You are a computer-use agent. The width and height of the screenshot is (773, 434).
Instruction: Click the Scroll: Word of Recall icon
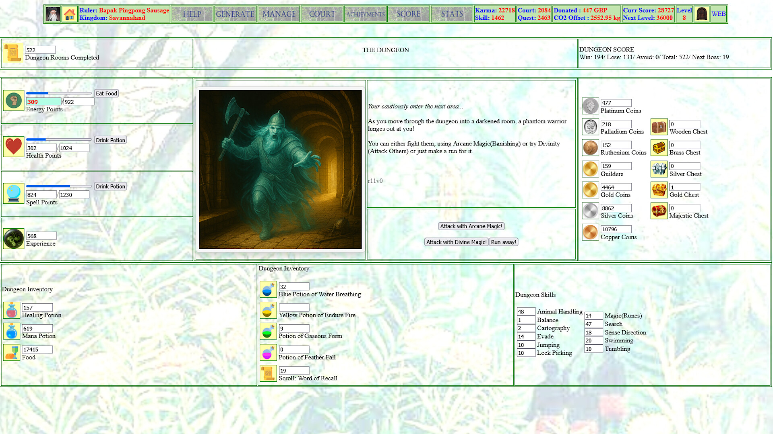[x=268, y=374]
